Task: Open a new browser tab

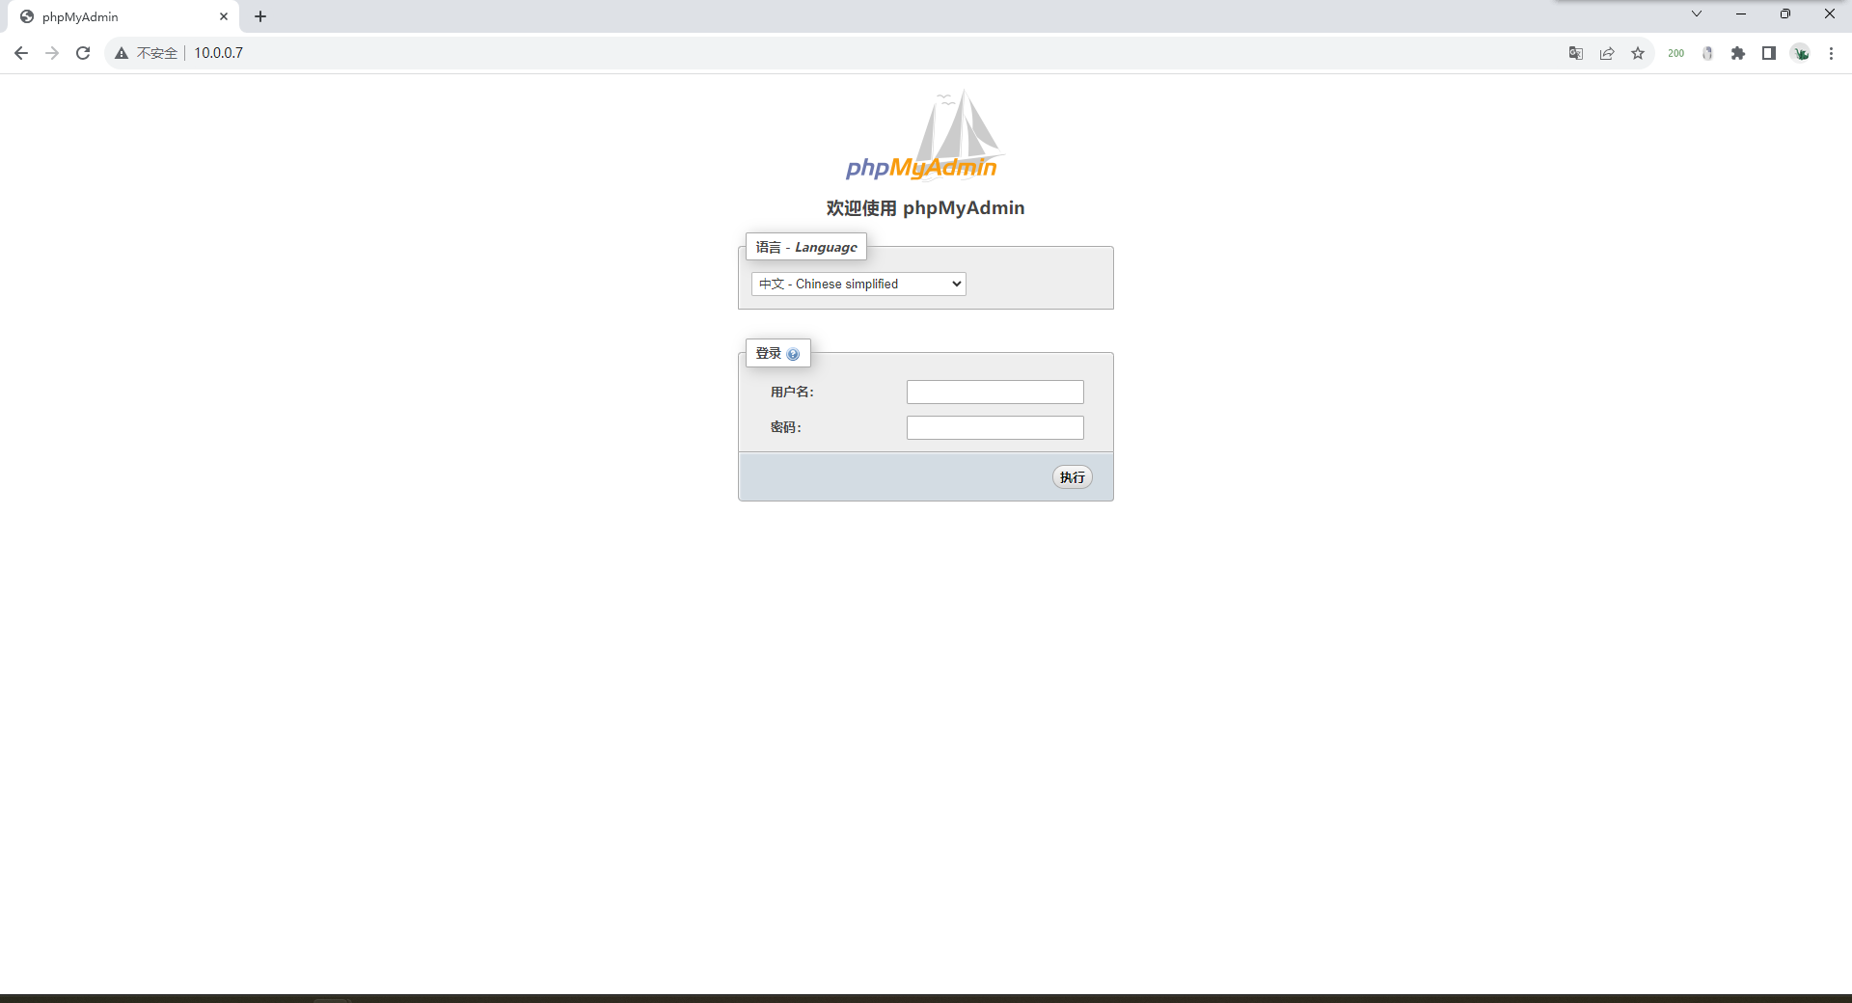Action: (x=260, y=16)
